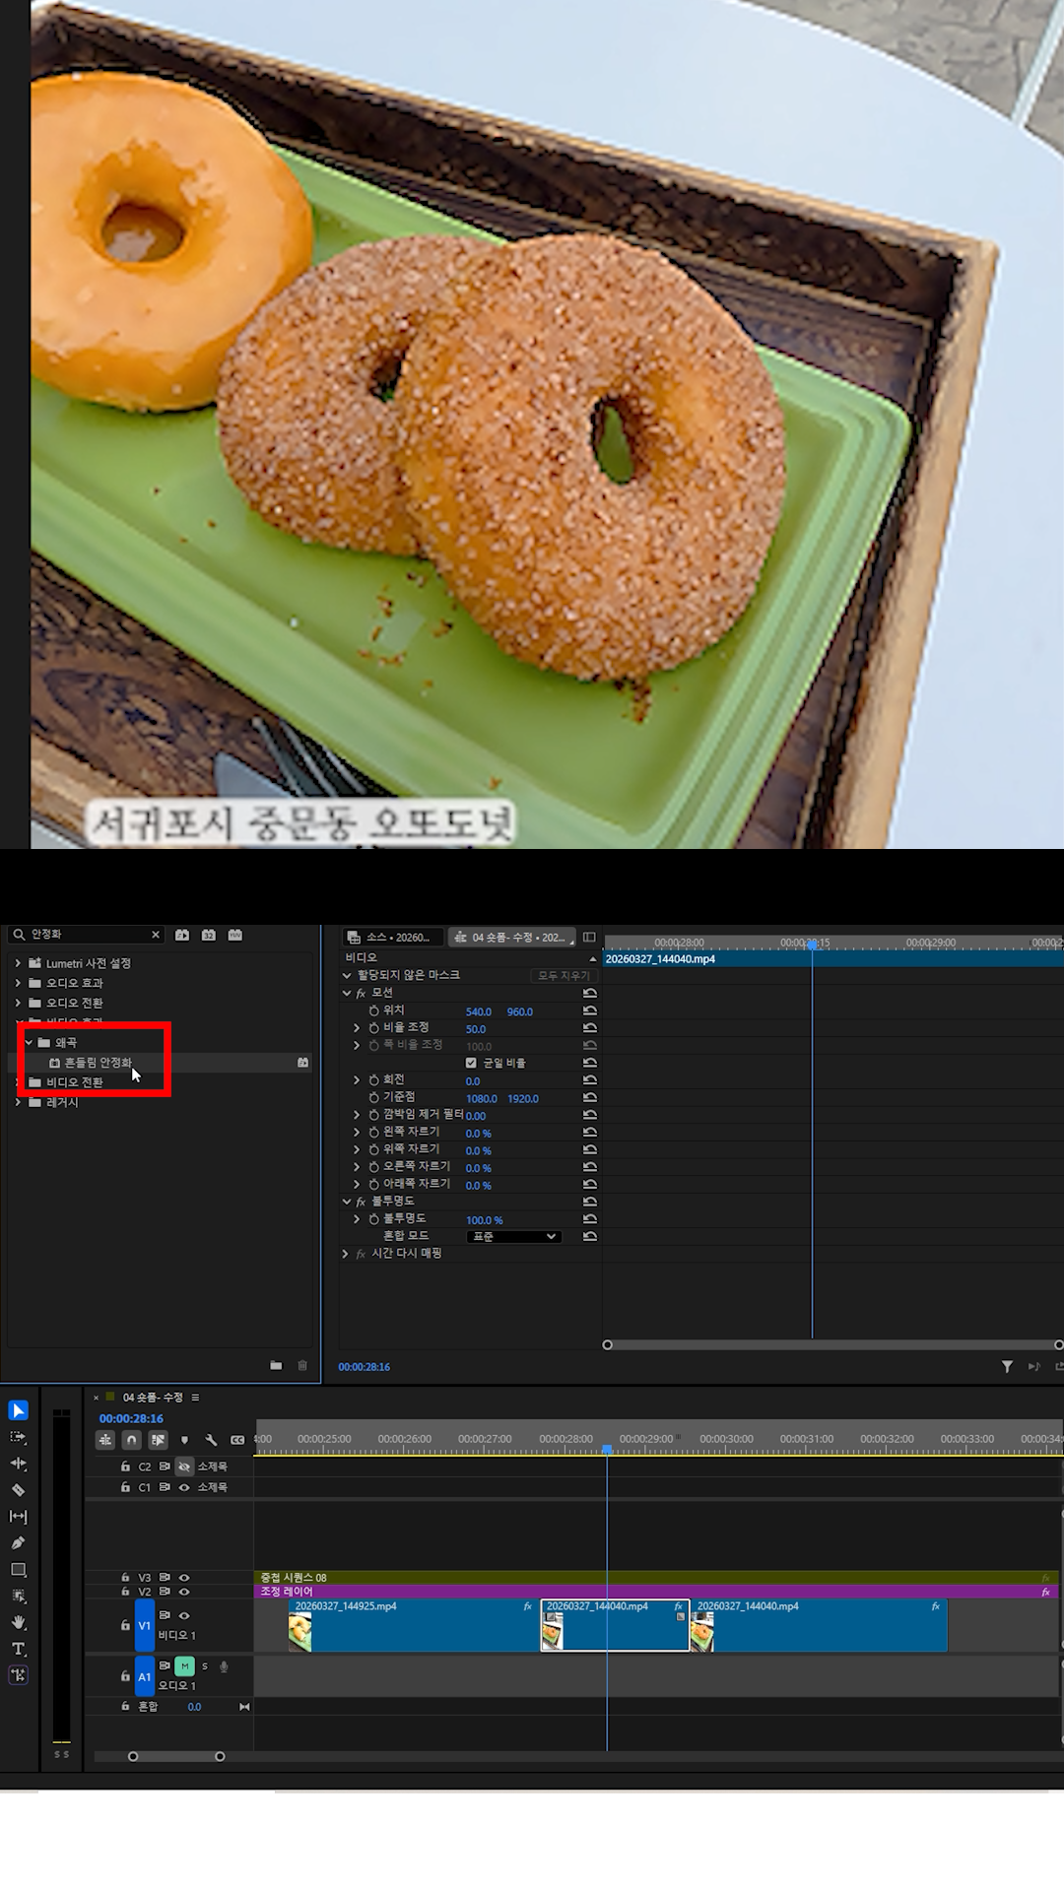Expand the 오디오 전환 folder
Image resolution: width=1064 pixels, height=1891 pixels.
18,1003
